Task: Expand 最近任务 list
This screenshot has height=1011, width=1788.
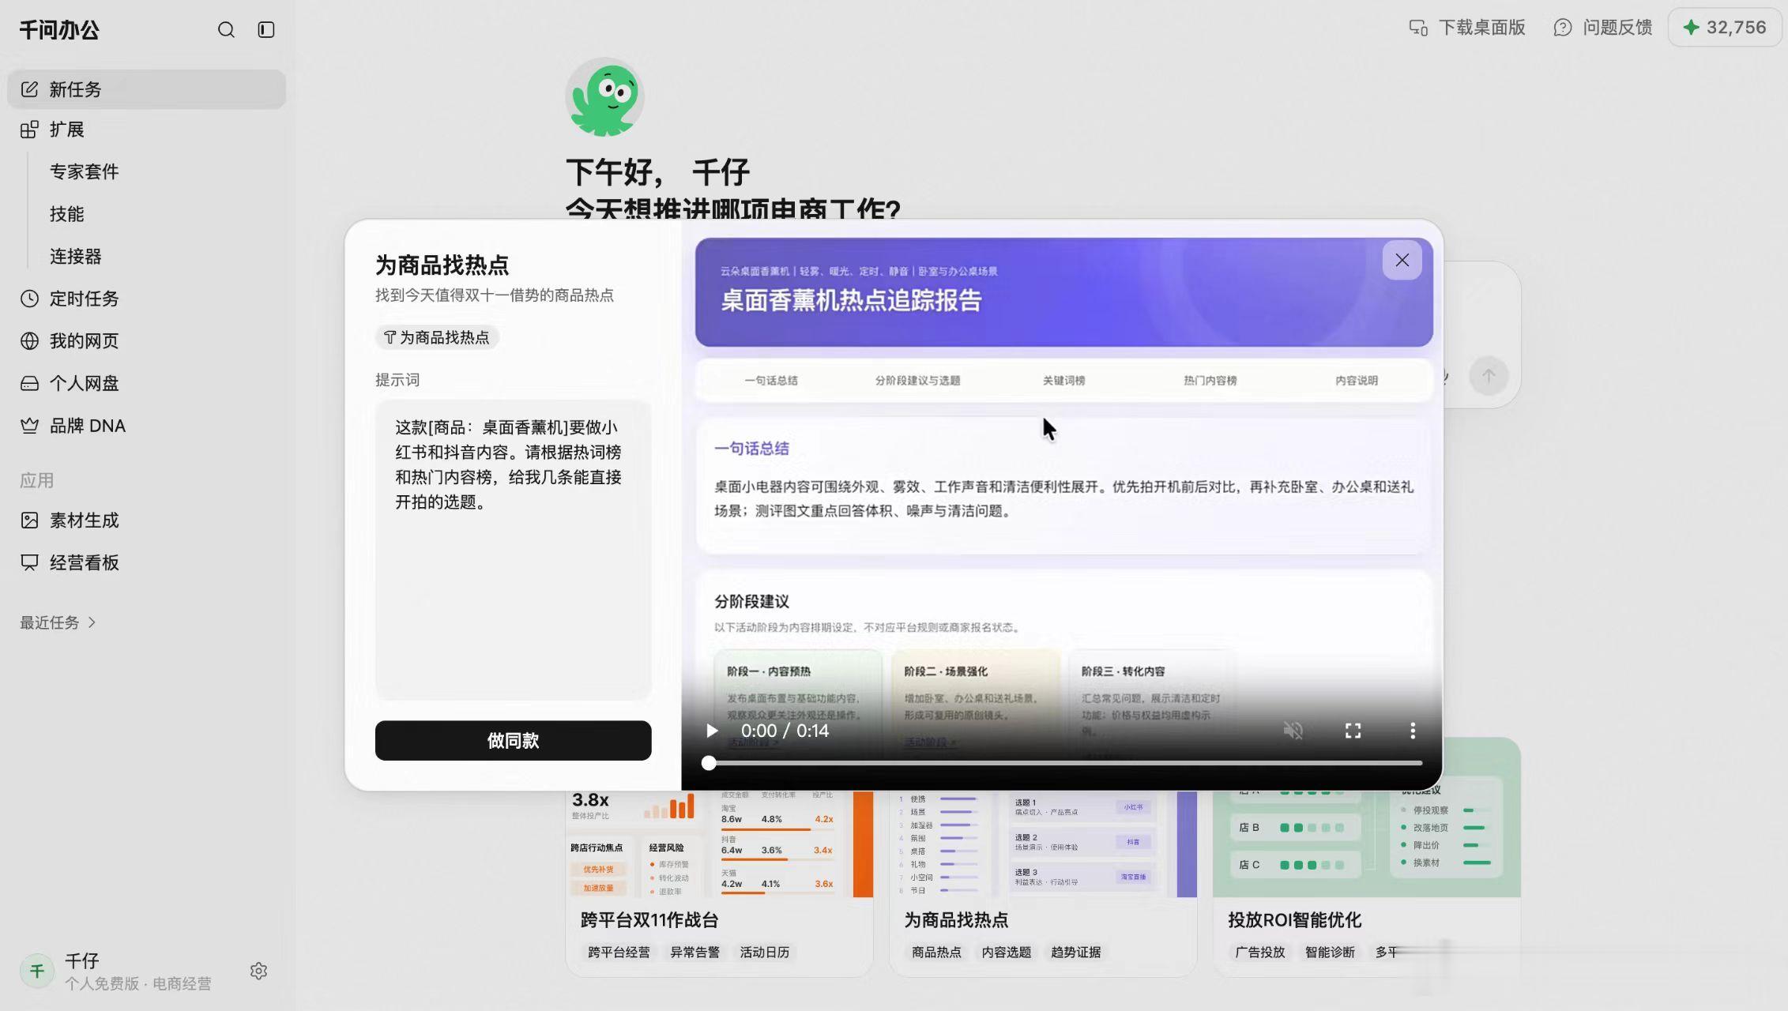Action: point(58,622)
